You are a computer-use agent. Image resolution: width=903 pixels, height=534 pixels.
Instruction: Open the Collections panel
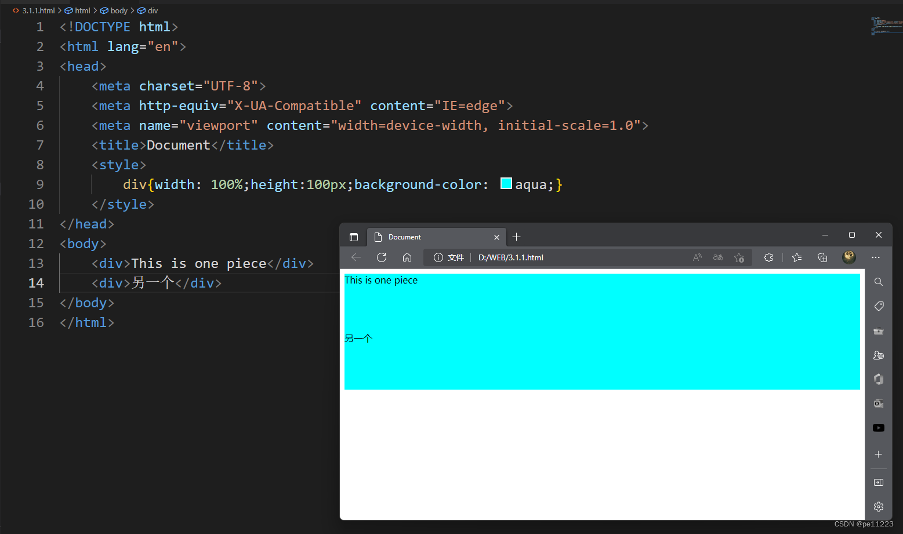click(x=822, y=257)
